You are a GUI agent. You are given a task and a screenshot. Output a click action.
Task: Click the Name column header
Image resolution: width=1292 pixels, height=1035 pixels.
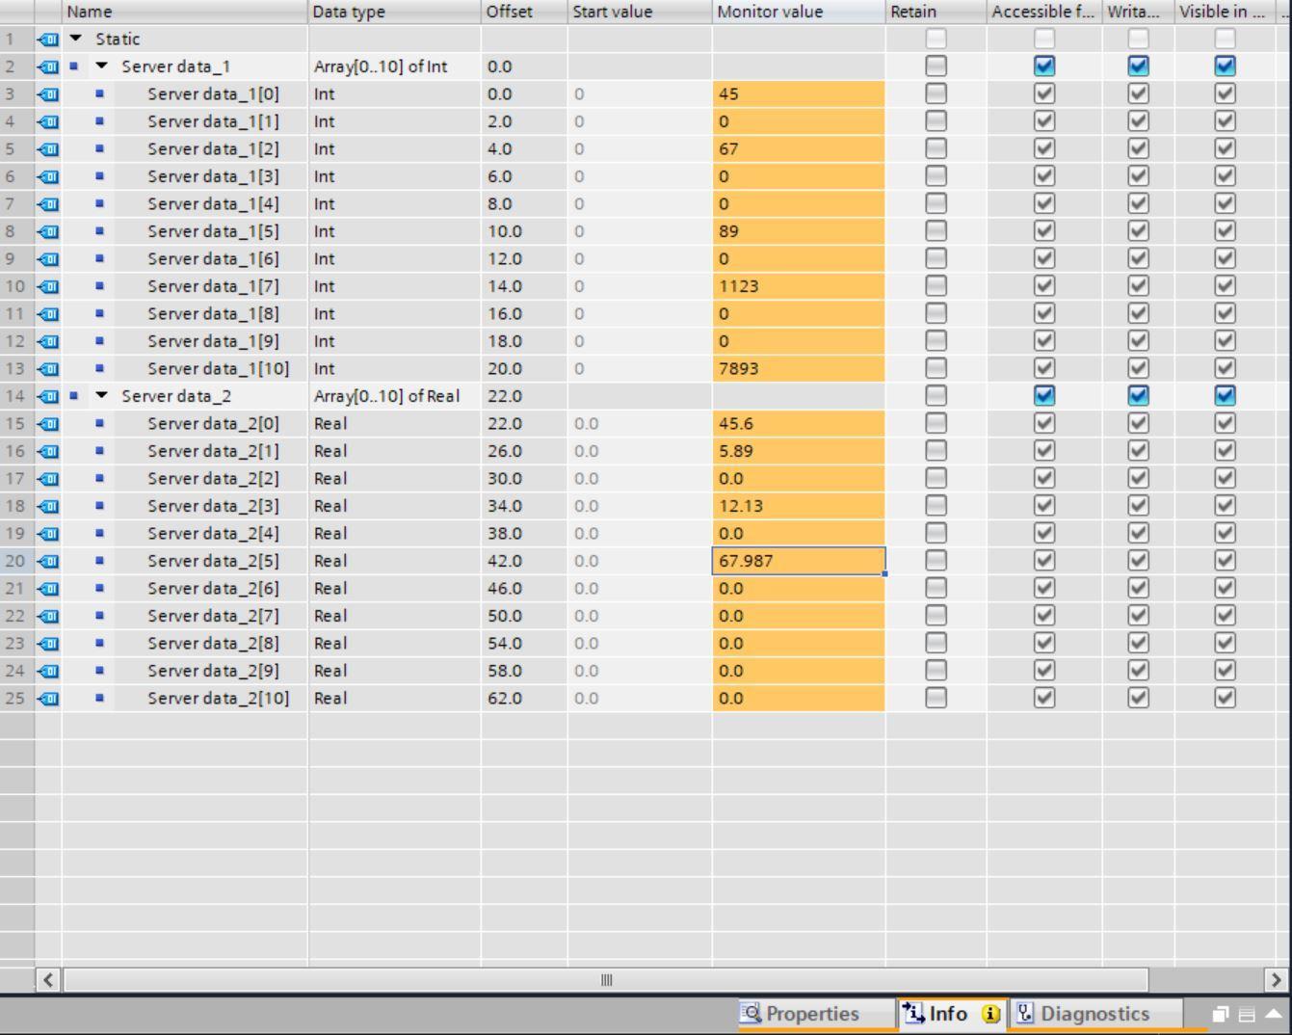185,12
